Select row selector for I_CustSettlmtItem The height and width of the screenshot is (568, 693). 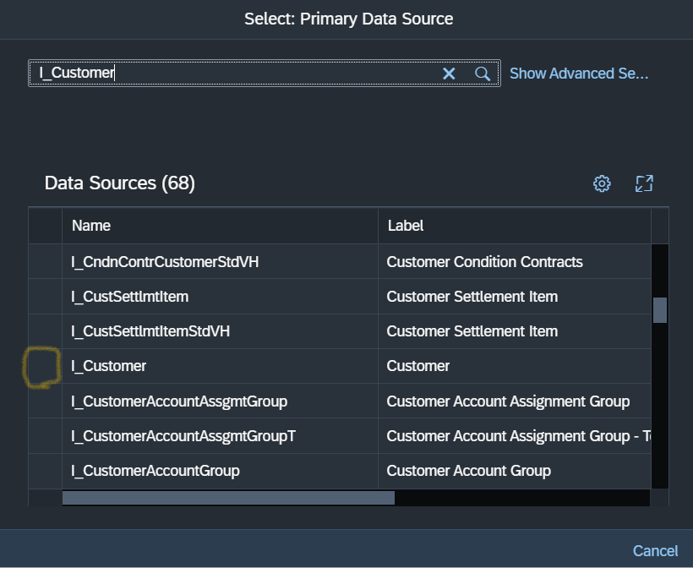(45, 297)
